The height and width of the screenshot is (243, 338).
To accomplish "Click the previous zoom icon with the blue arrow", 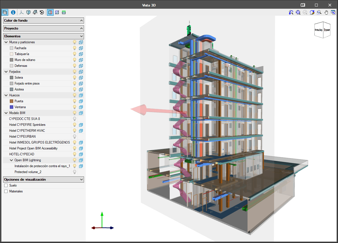I will pyautogui.click(x=291, y=12).
